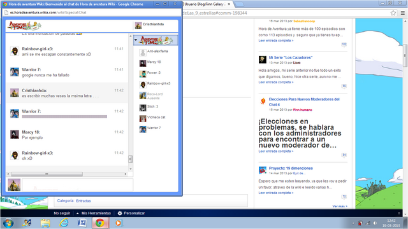Expand the Mis Herramientas menu
408x229 pixels.
click(94, 213)
